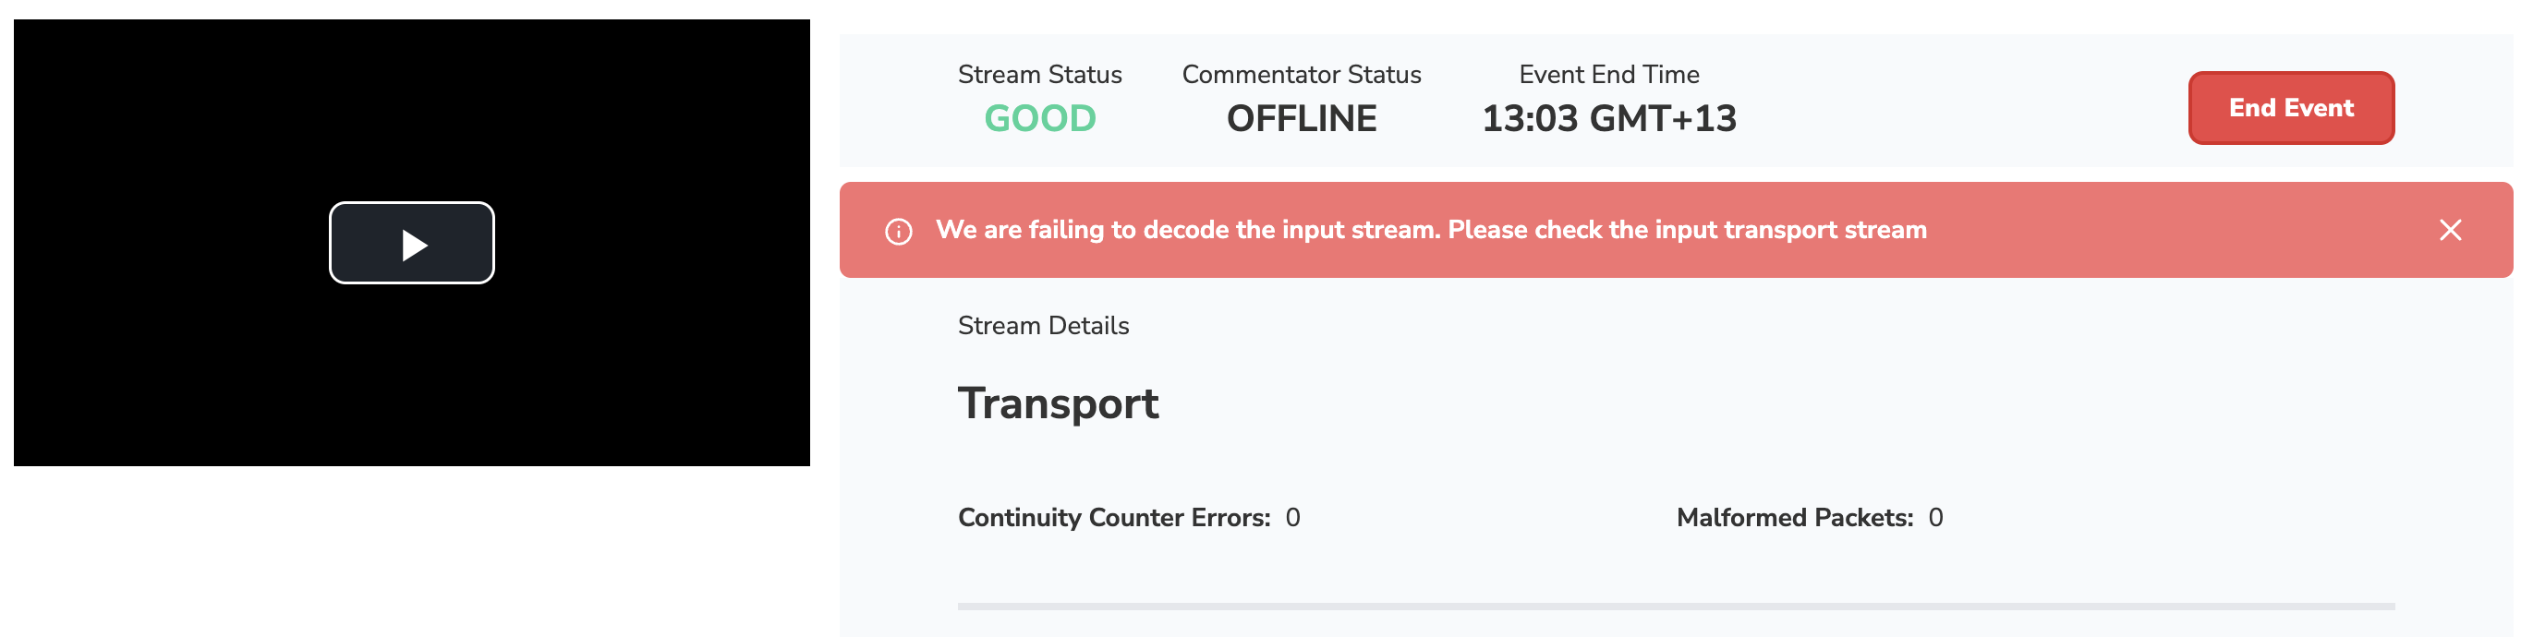Click the green GOOD stream status value

1039,119
